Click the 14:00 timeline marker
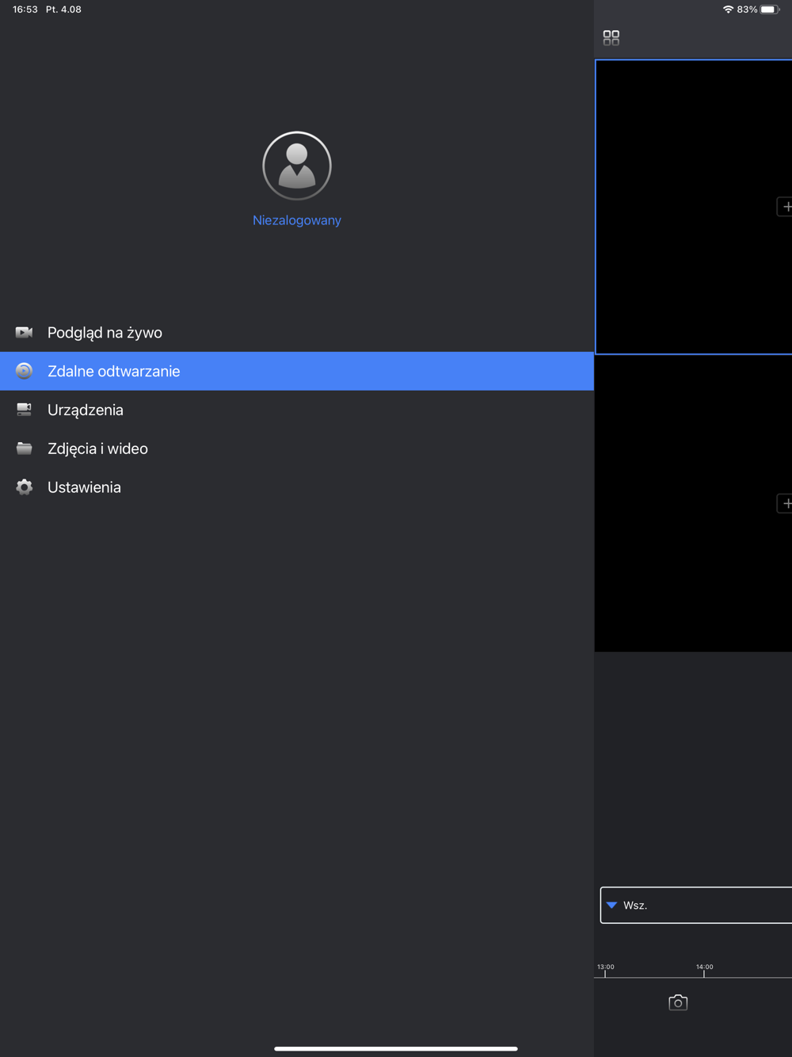792x1057 pixels. [705, 967]
